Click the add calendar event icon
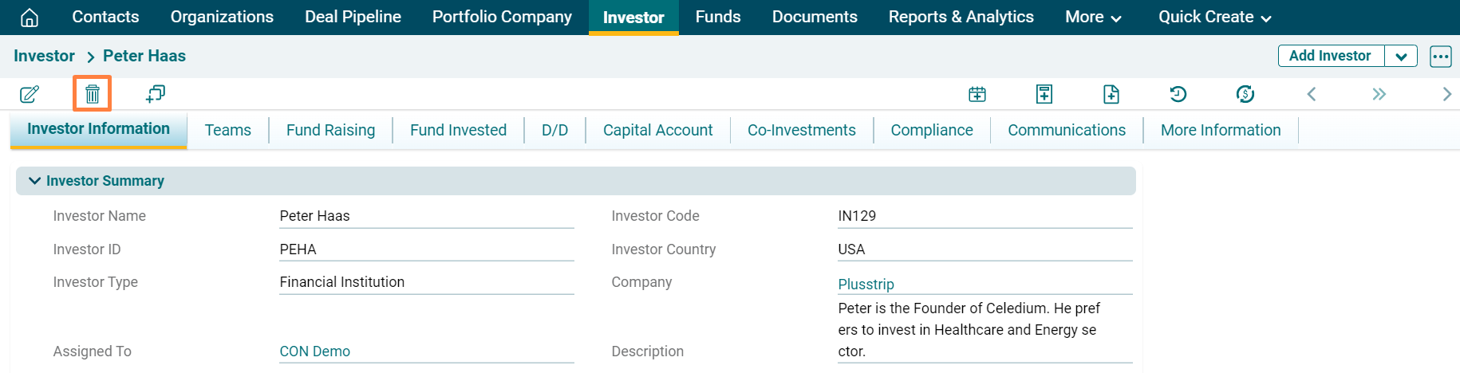Image resolution: width=1460 pixels, height=373 pixels. (x=977, y=94)
